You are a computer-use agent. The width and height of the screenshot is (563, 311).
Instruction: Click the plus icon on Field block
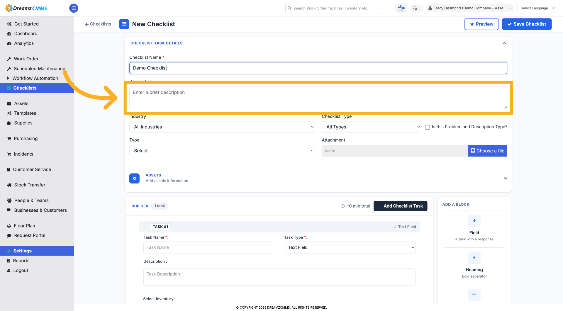474,221
